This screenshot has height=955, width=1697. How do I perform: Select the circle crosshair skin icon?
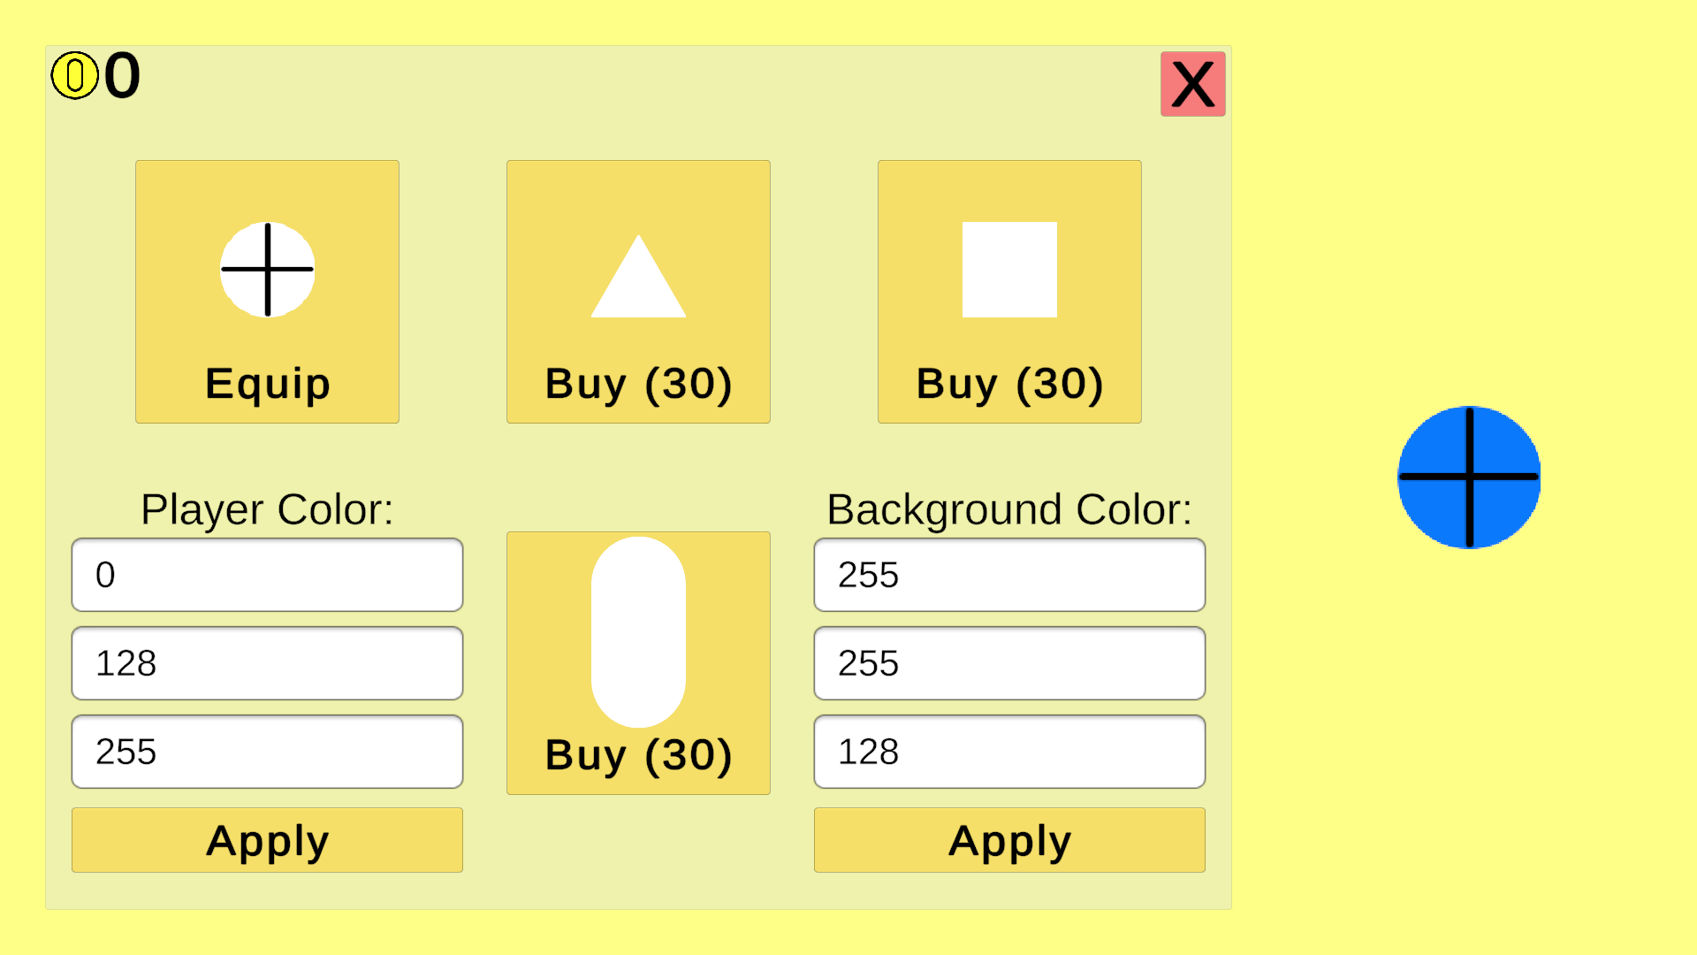tap(267, 270)
